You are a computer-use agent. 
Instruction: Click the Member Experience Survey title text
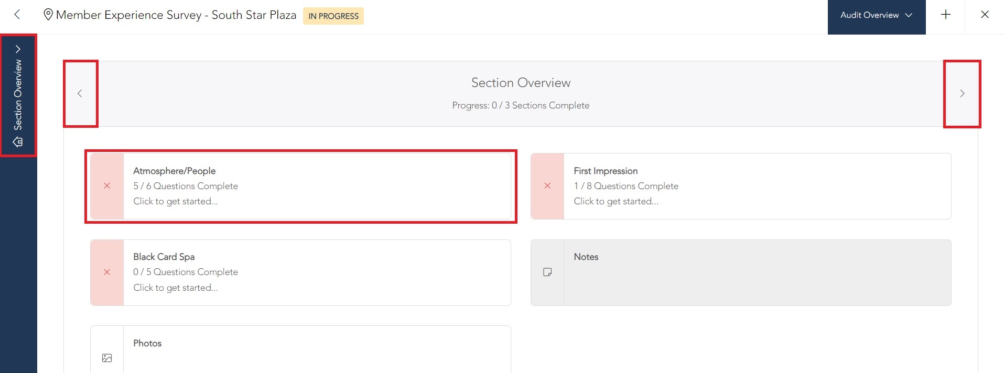pyautogui.click(x=176, y=15)
